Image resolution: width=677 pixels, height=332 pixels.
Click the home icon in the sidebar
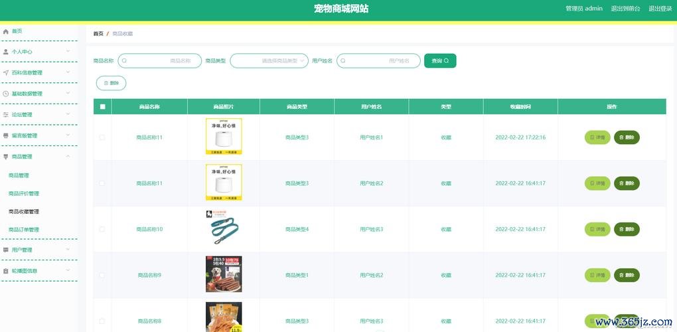(x=5, y=31)
